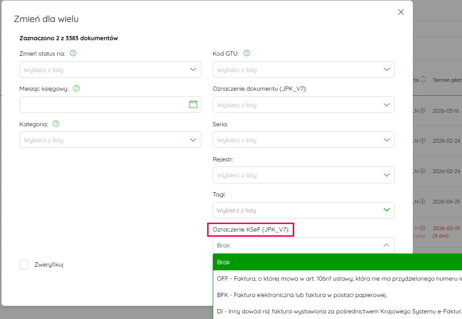Click the Miesiąc księgowy date input field
The image size is (462, 319).
tap(110, 105)
